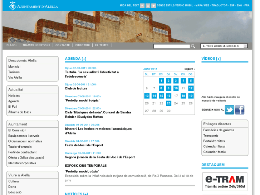Click the search magnifier icon
Screen dimensions: 260x195
(x=193, y=46)
